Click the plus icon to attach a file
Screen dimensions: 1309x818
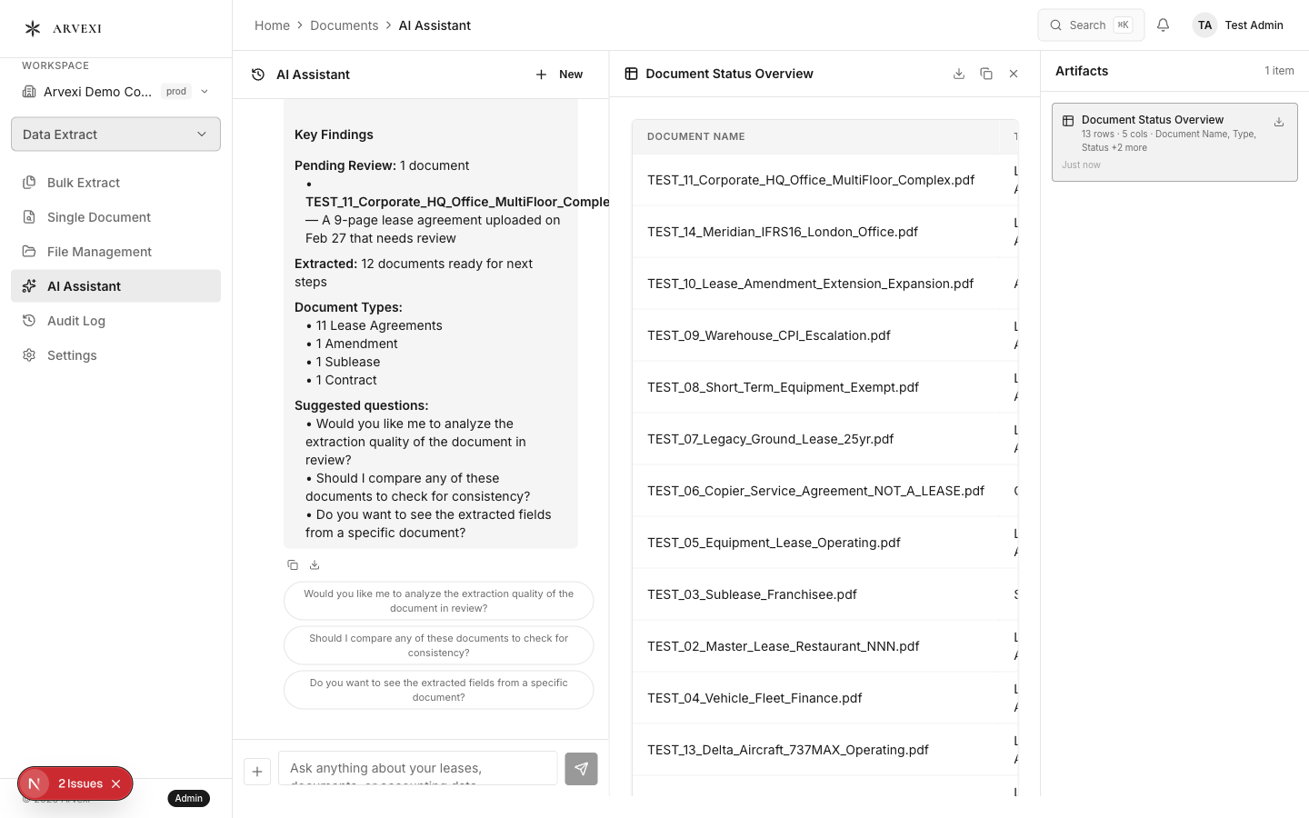pyautogui.click(x=257, y=771)
